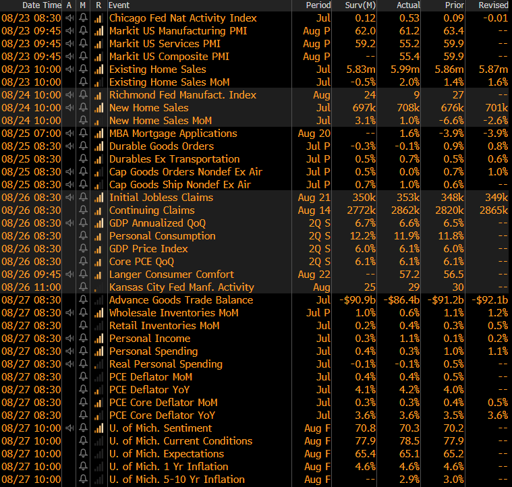Click the Actual value for Advance Goods Trade Balance
This screenshot has height=487, width=512.
coord(400,300)
